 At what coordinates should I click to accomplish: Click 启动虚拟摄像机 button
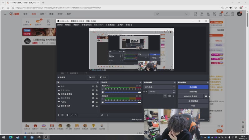pos(190,96)
